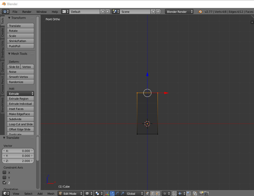Add a new screen layout
This screenshot has width=254, height=196.
103,12
